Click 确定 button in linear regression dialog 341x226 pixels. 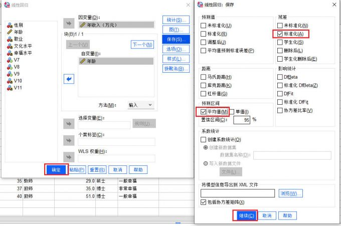pos(56,170)
